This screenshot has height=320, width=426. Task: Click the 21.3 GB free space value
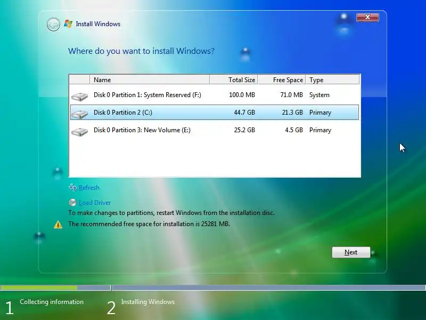pos(292,113)
